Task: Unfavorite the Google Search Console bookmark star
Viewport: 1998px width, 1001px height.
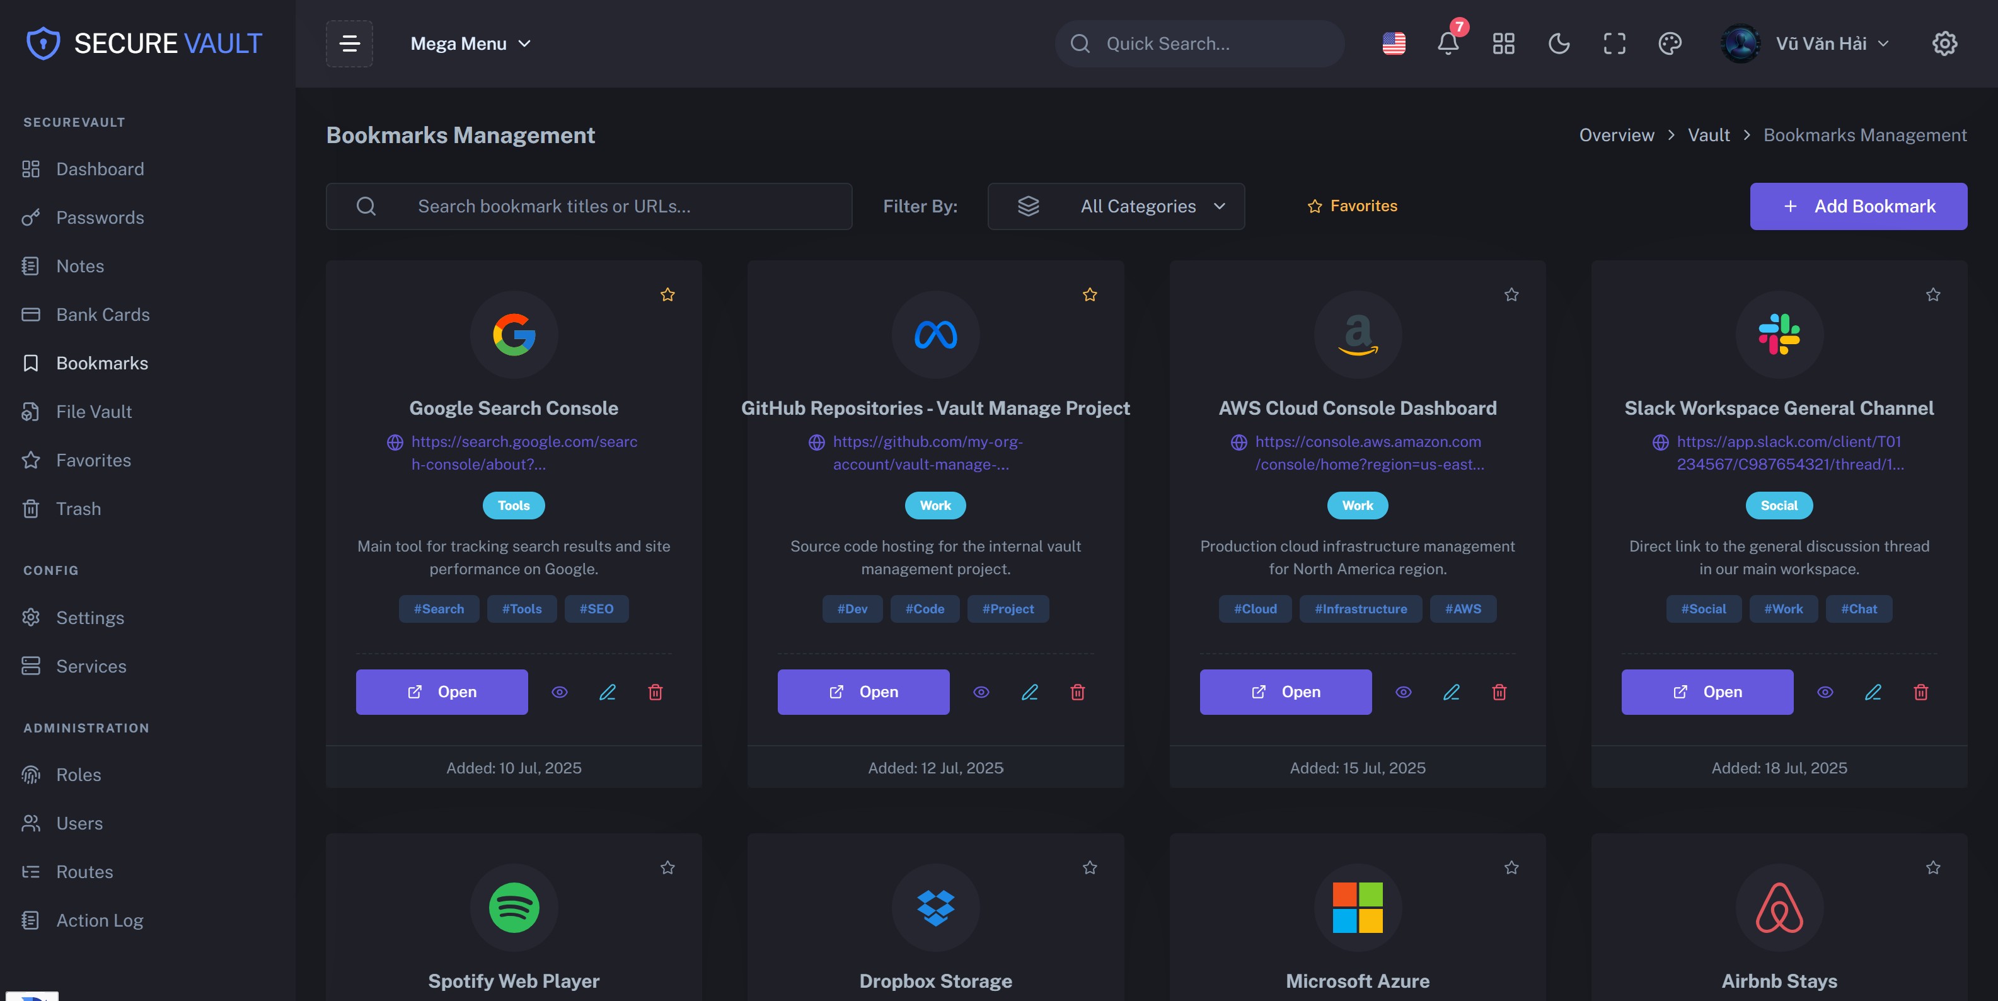Action: [x=667, y=294]
